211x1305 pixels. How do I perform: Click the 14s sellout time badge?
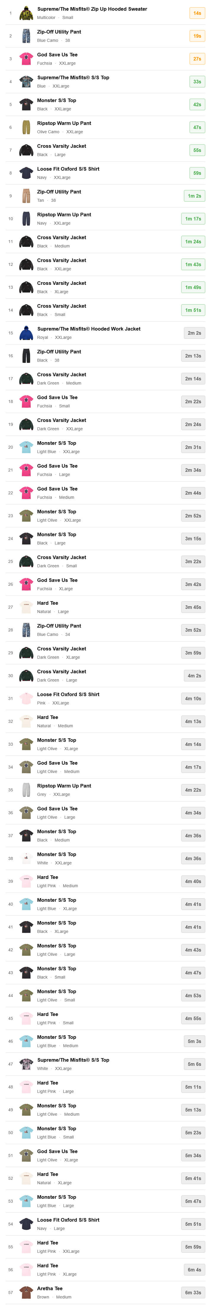[x=197, y=13]
